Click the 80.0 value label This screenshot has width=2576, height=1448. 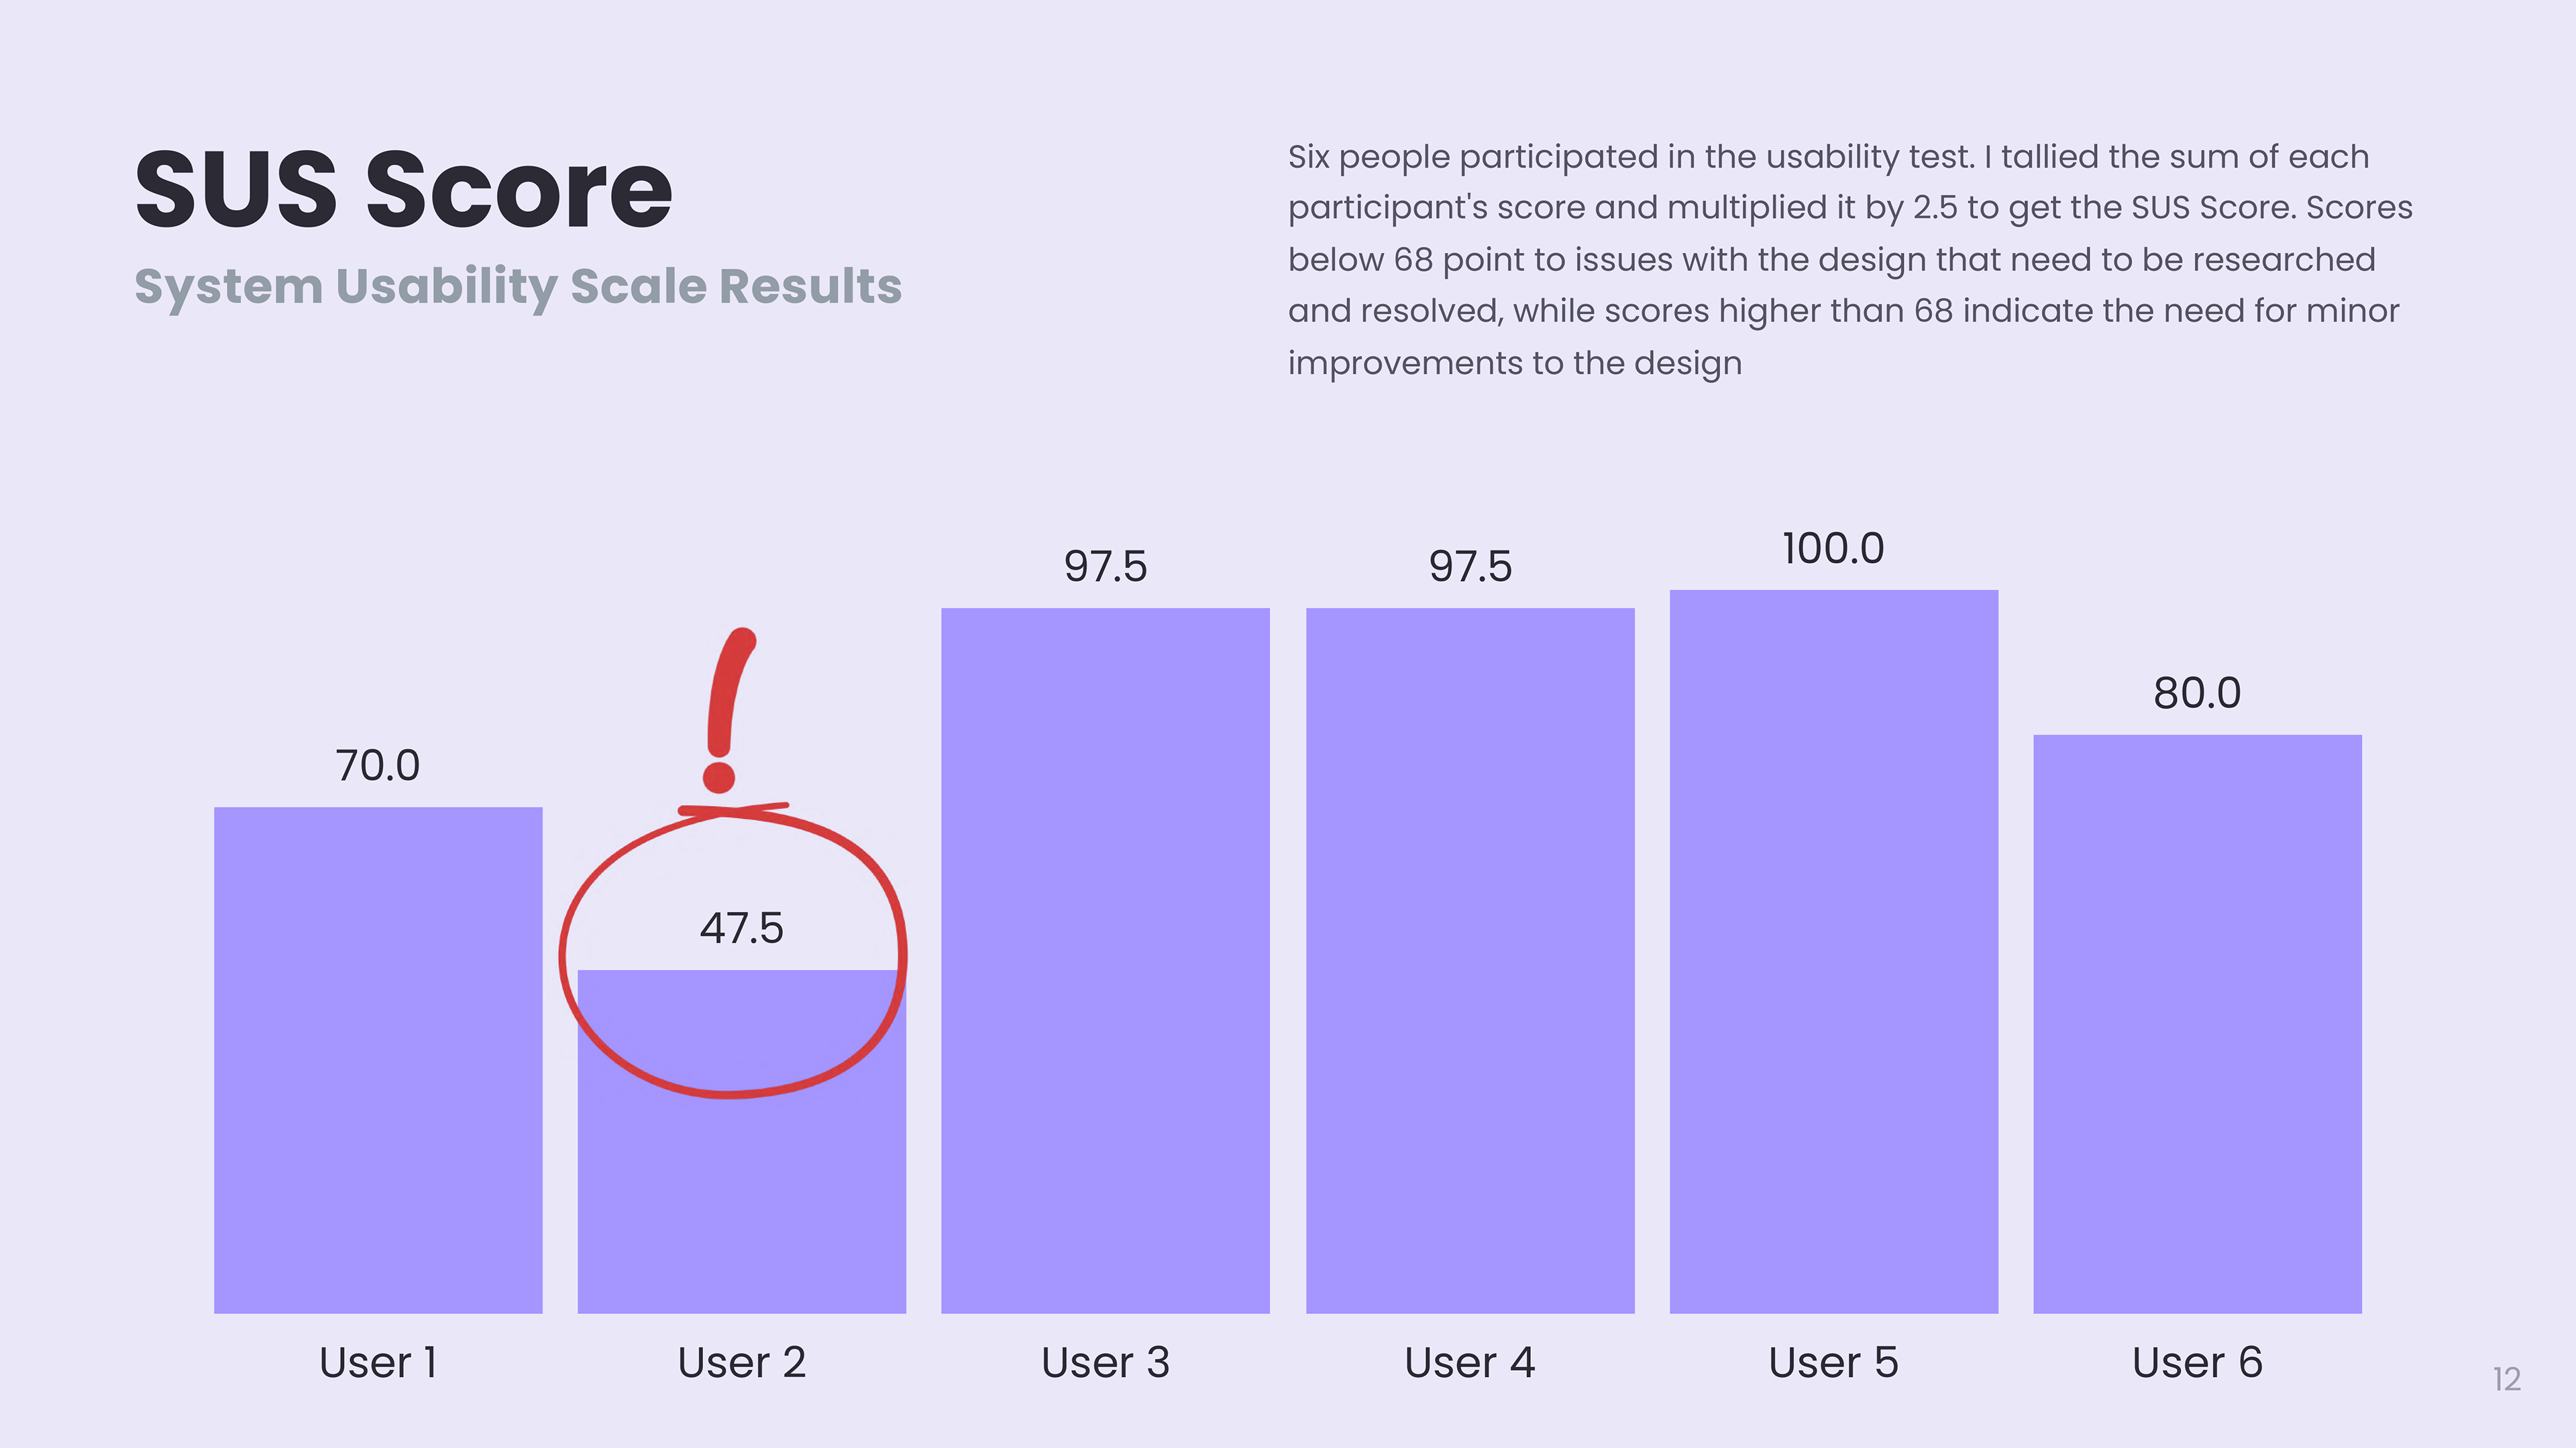(x=2197, y=692)
